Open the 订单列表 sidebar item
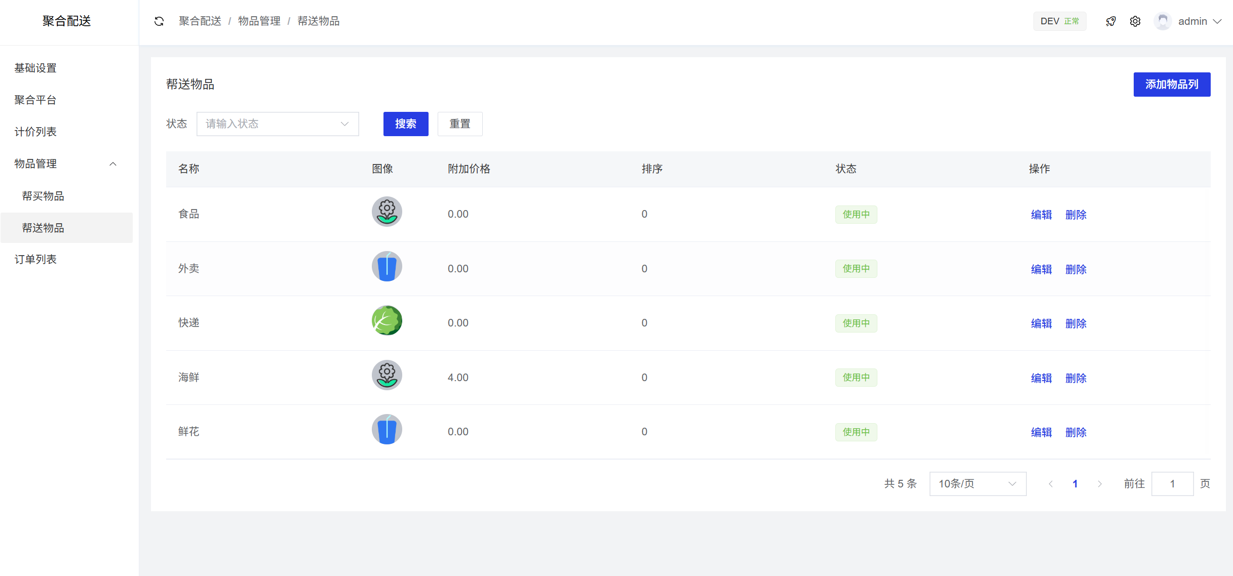 tap(35, 259)
